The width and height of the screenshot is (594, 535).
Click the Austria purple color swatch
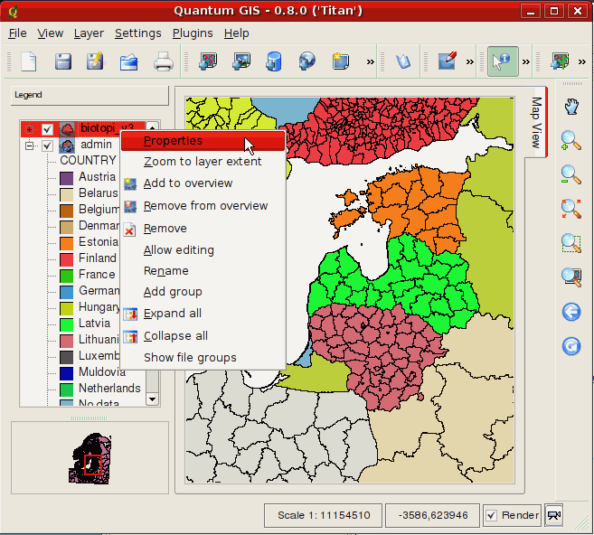click(x=66, y=178)
